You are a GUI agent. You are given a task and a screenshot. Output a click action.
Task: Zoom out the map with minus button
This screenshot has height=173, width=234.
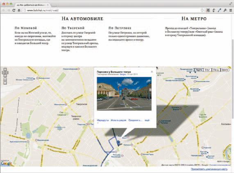coord(5,83)
